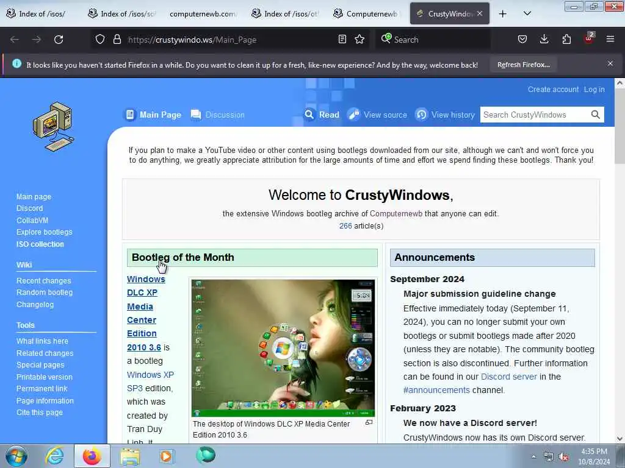Open the Pocket save icon
Screen dimensions: 625x468
(522, 40)
